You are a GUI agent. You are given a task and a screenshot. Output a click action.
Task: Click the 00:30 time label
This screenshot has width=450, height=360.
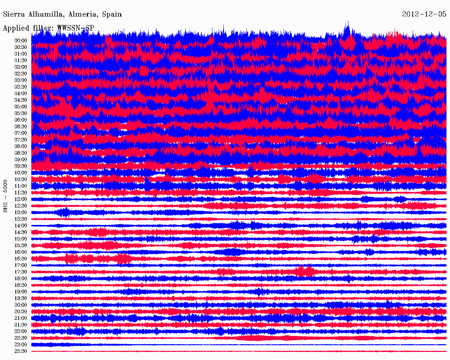[x=21, y=47]
